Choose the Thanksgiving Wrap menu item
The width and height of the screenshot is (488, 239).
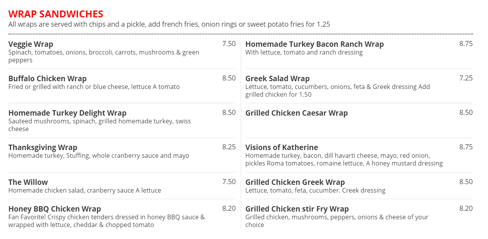click(43, 147)
